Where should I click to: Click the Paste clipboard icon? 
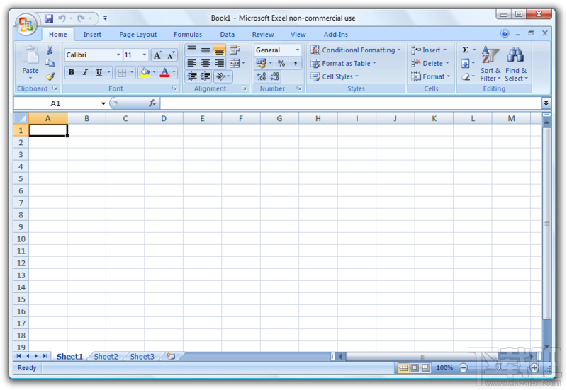(30, 57)
